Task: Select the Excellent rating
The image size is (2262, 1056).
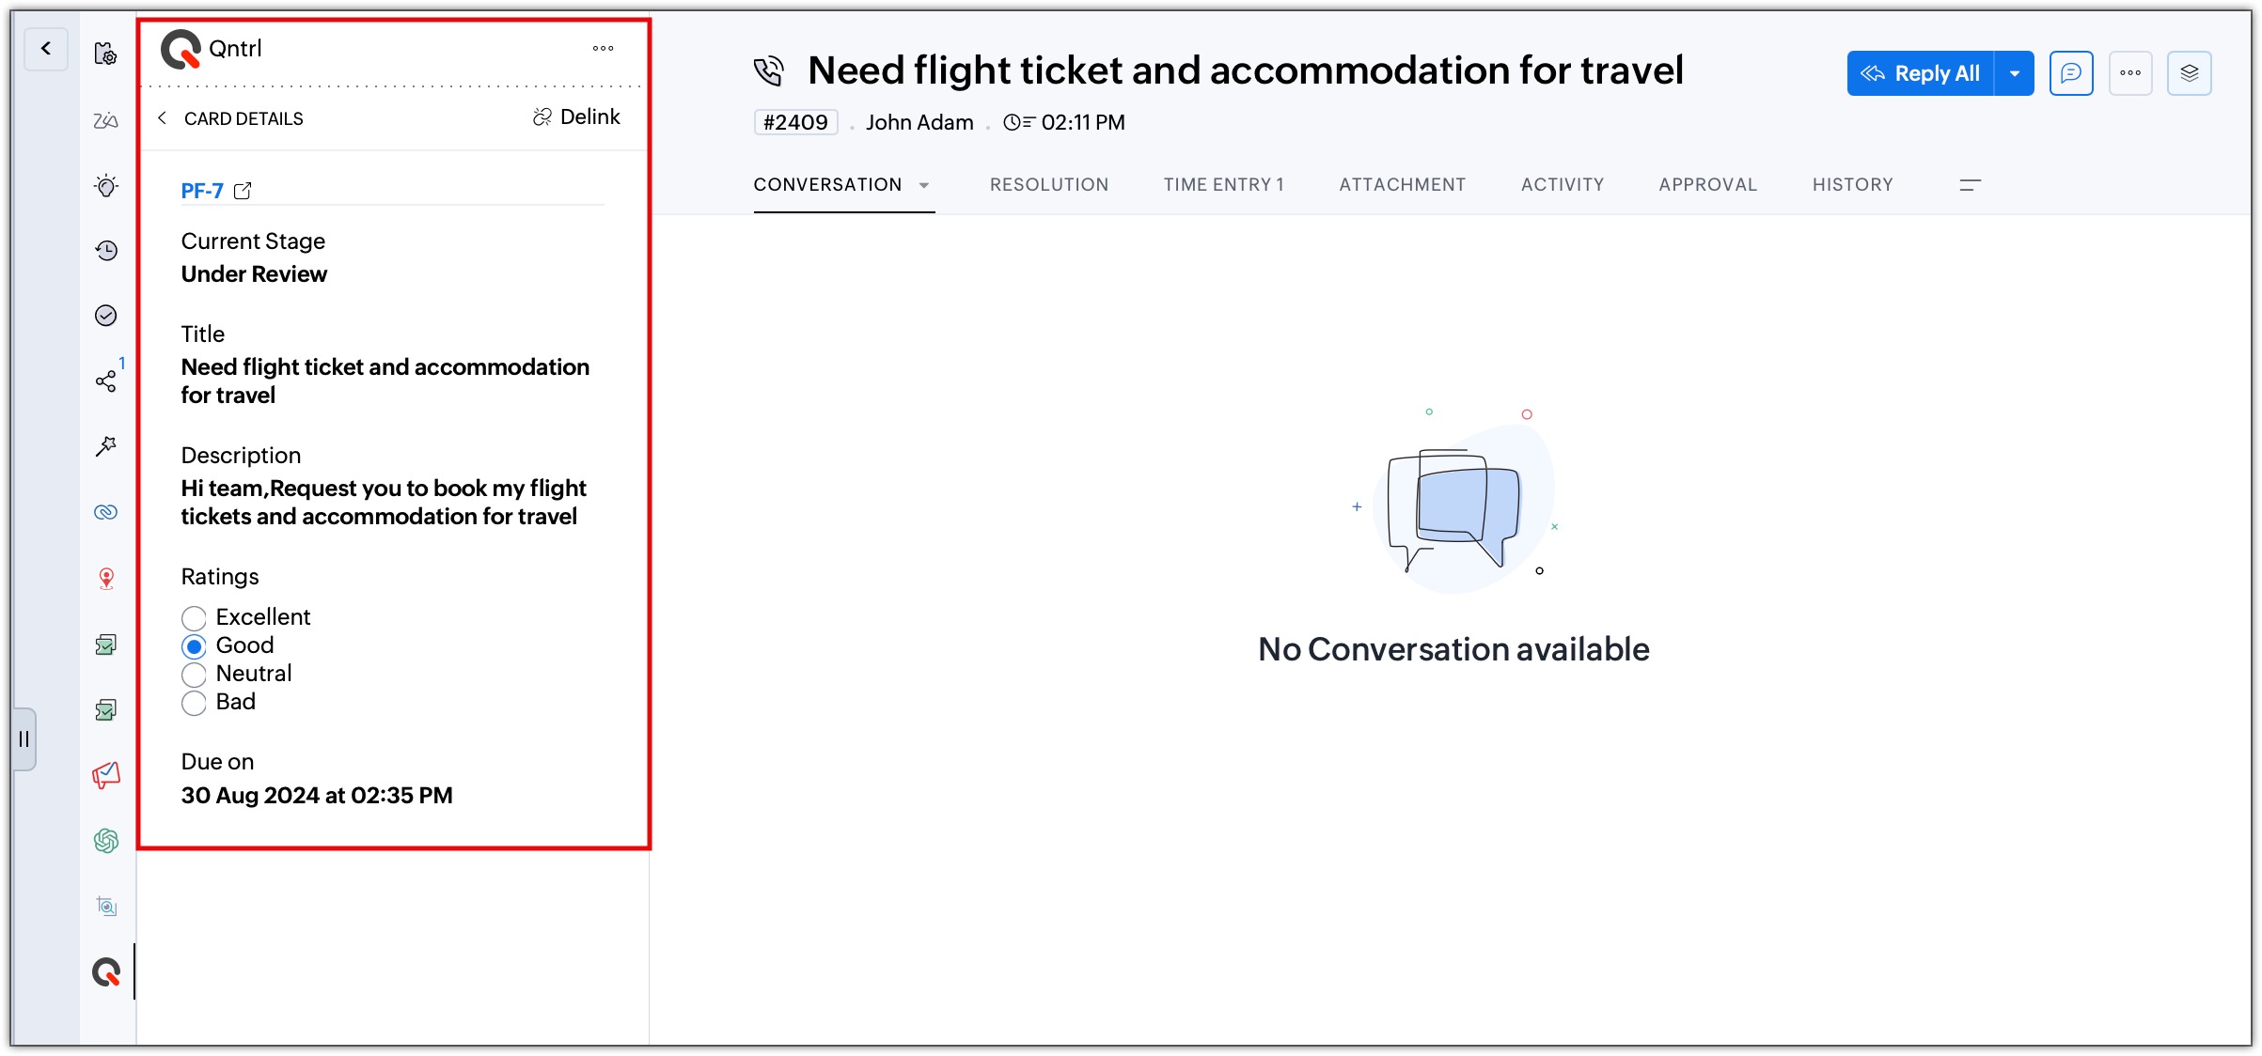Action: click(x=194, y=618)
